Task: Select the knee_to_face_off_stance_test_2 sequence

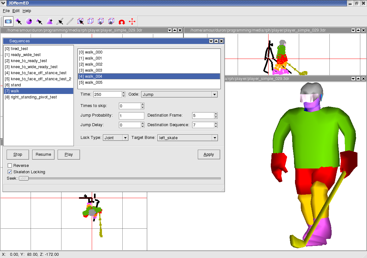Action: coord(39,79)
